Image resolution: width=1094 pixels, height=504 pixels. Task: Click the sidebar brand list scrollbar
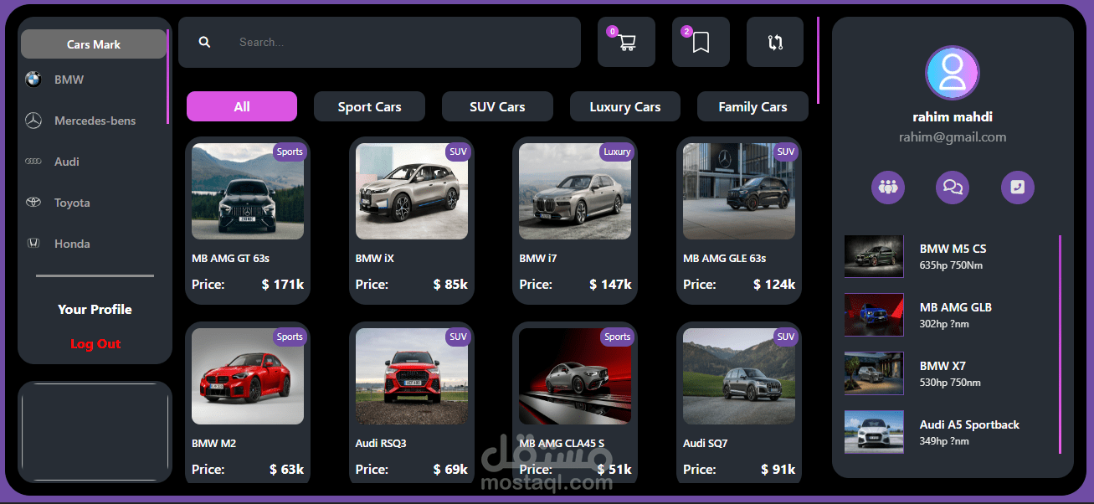pos(168,77)
